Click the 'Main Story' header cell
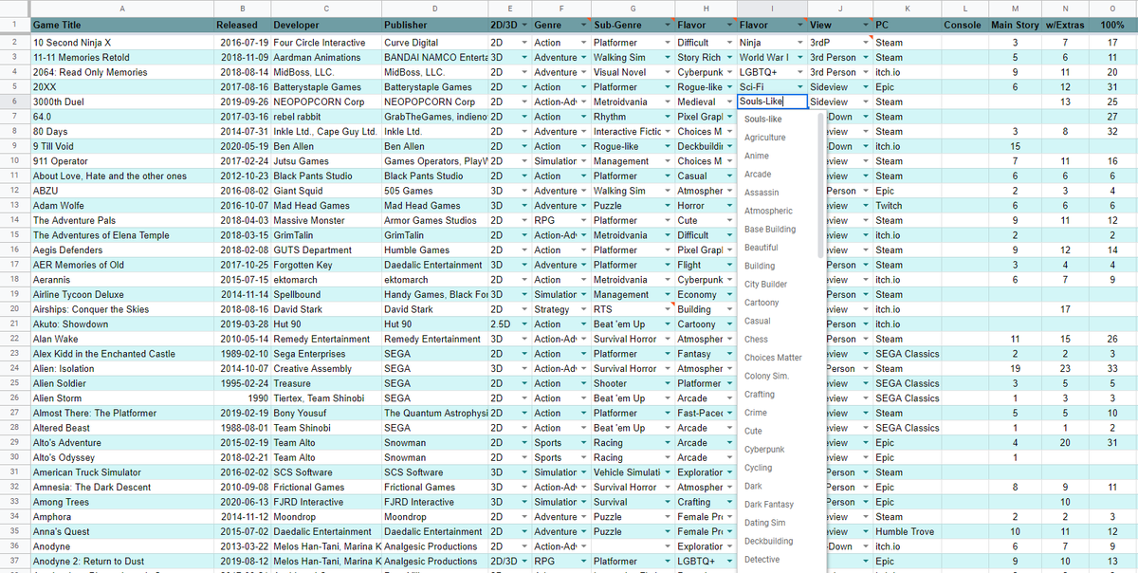This screenshot has width=1138, height=573. point(1015,25)
